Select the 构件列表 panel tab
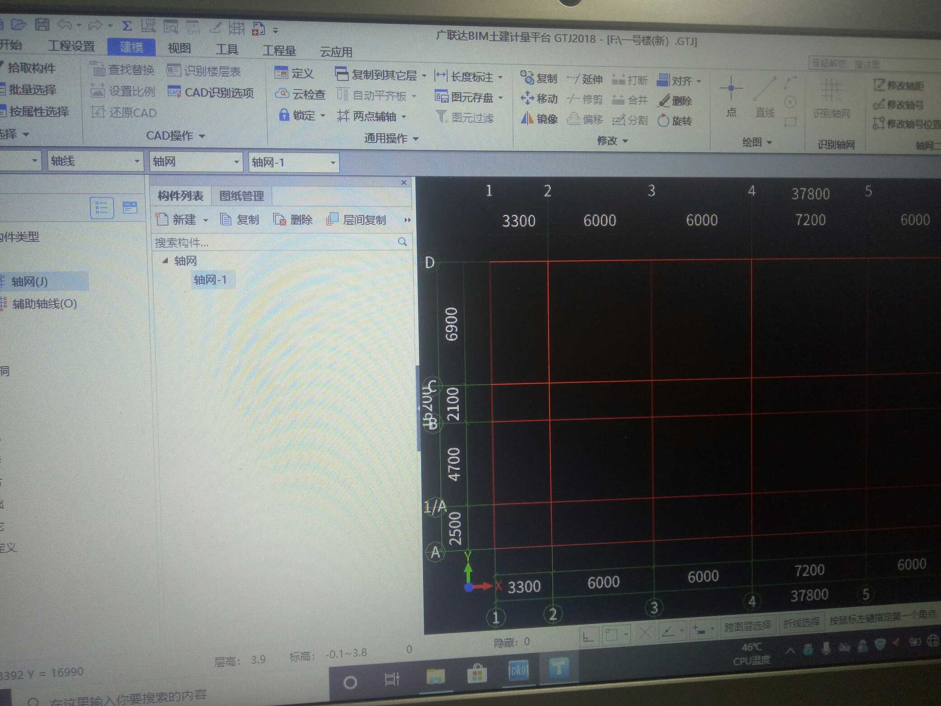The height and width of the screenshot is (706, 941). tap(181, 196)
